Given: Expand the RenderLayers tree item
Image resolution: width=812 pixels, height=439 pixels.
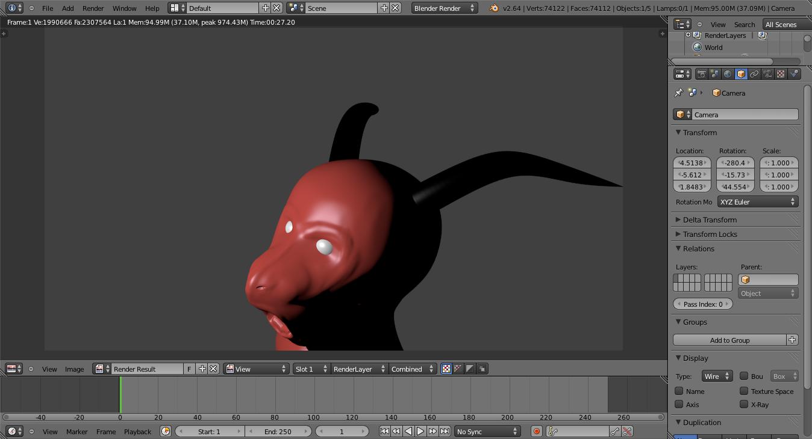Looking at the screenshot, I should pos(688,35).
